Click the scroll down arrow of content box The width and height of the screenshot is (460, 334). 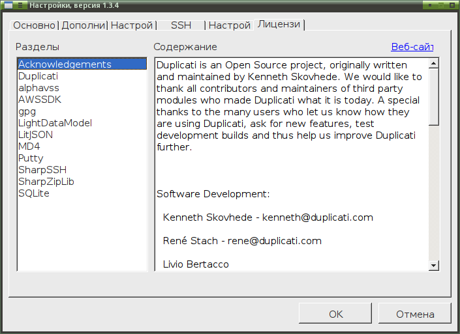tap(434, 266)
